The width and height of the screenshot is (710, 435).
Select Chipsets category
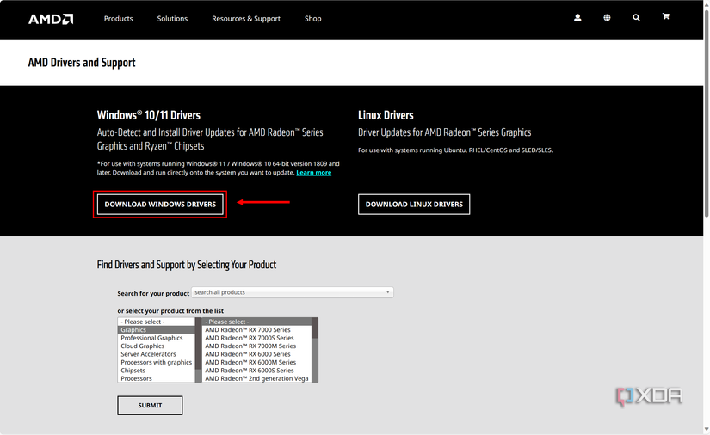157,371
